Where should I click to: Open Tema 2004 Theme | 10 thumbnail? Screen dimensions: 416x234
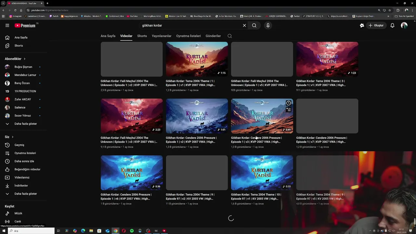point(262,173)
